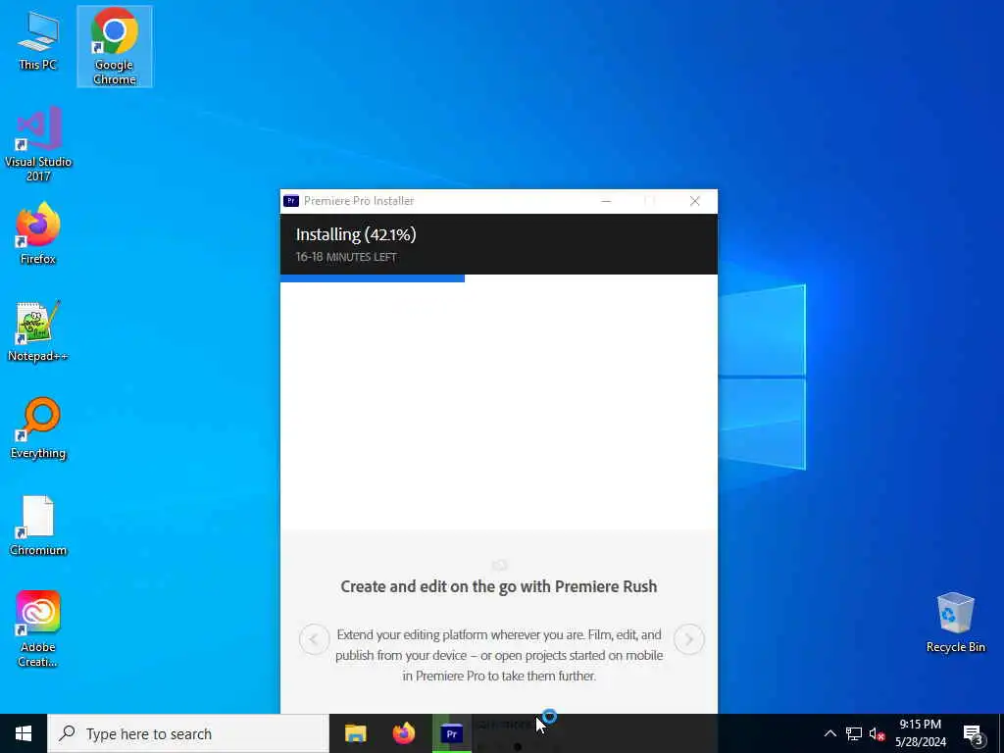Image resolution: width=1004 pixels, height=753 pixels.
Task: Open the notification Action Center
Action: pyautogui.click(x=974, y=733)
